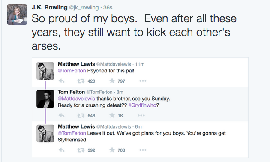Screen dimensions: 270x162
Task: Click the @TomFelton mention in the 'Psyched' tweet
Action: click(x=72, y=71)
